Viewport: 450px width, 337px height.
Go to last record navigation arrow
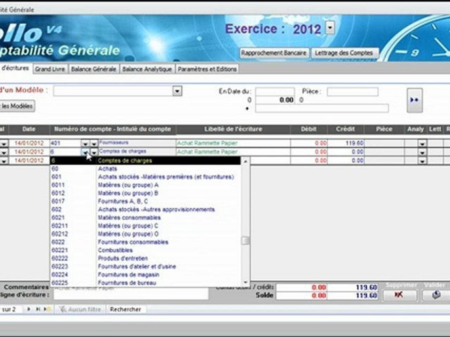(x=37, y=309)
